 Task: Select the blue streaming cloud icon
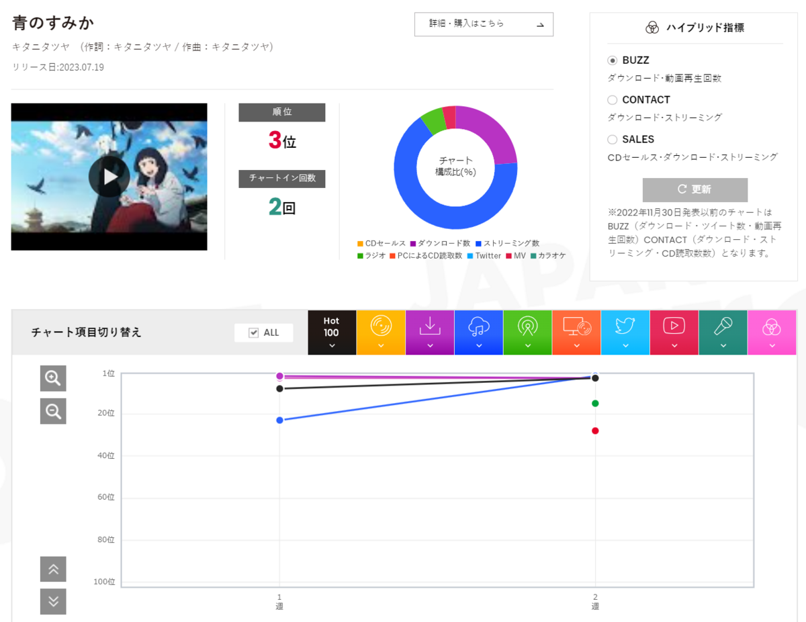(x=479, y=332)
